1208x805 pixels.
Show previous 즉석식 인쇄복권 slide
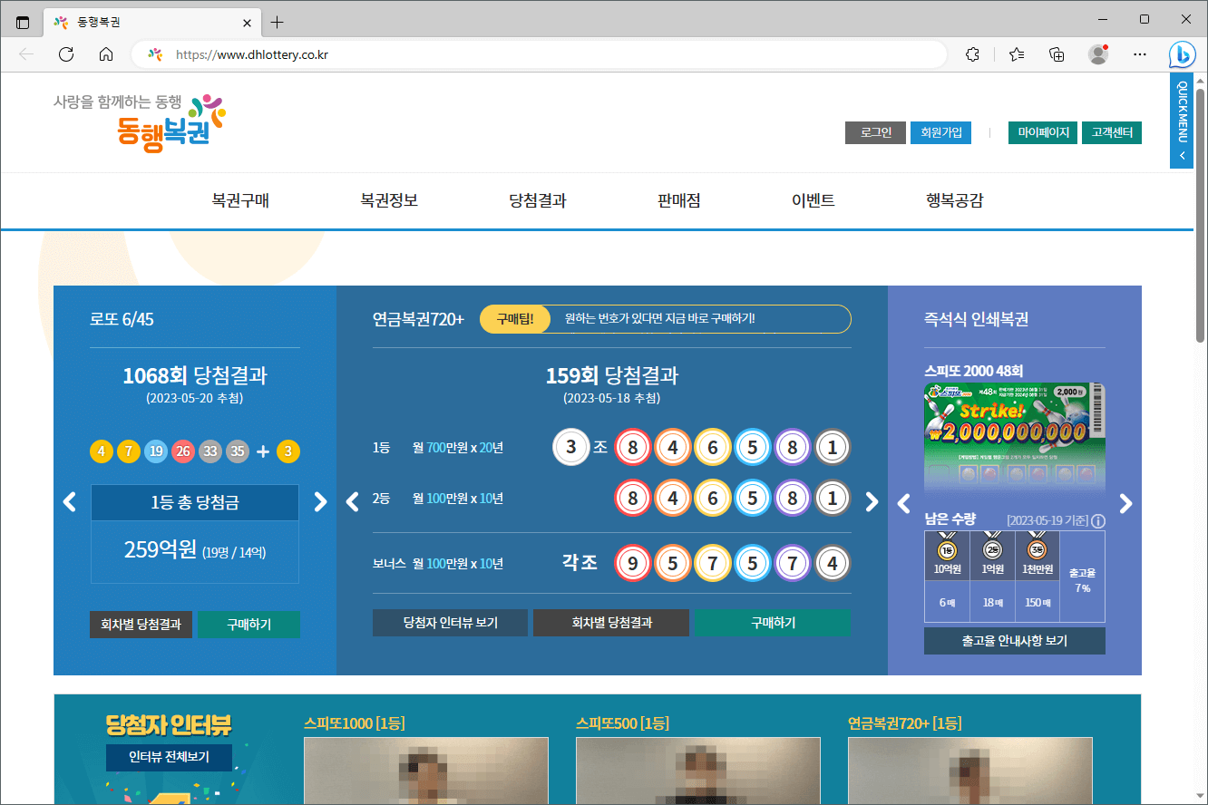tap(903, 503)
